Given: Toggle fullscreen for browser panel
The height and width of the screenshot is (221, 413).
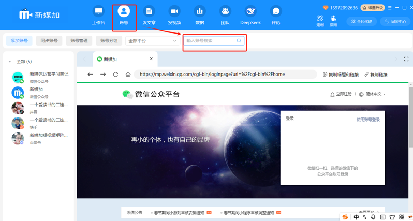Looking at the screenshot, I should [406, 60].
